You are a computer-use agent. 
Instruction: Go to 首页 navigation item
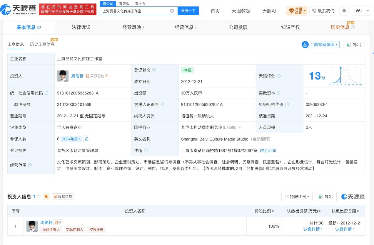(215, 11)
